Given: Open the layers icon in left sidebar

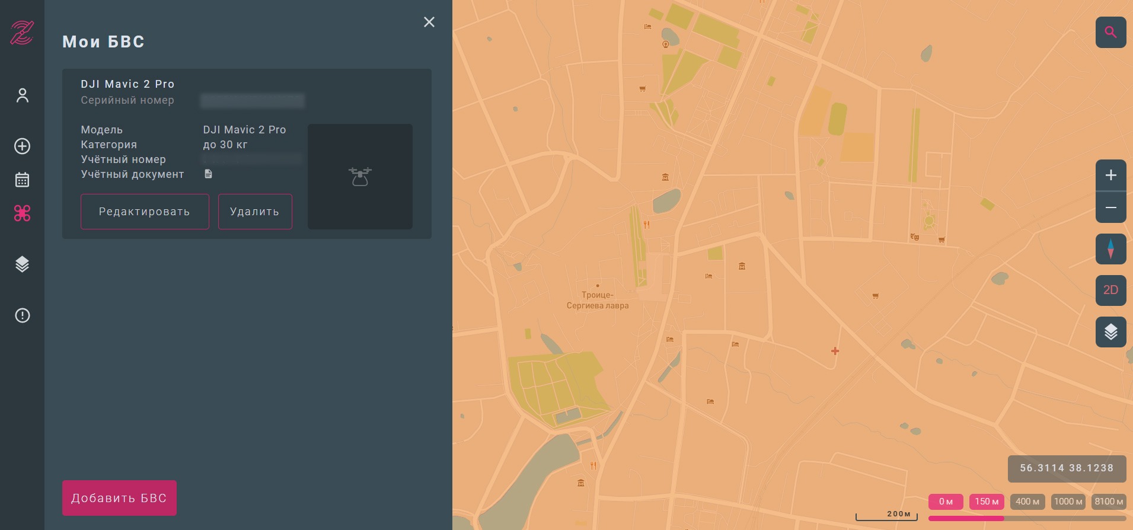Looking at the screenshot, I should [23, 264].
